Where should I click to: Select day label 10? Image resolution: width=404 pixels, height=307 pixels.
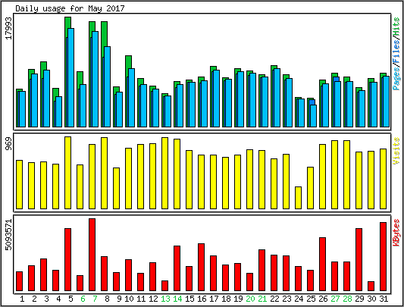click(129, 299)
